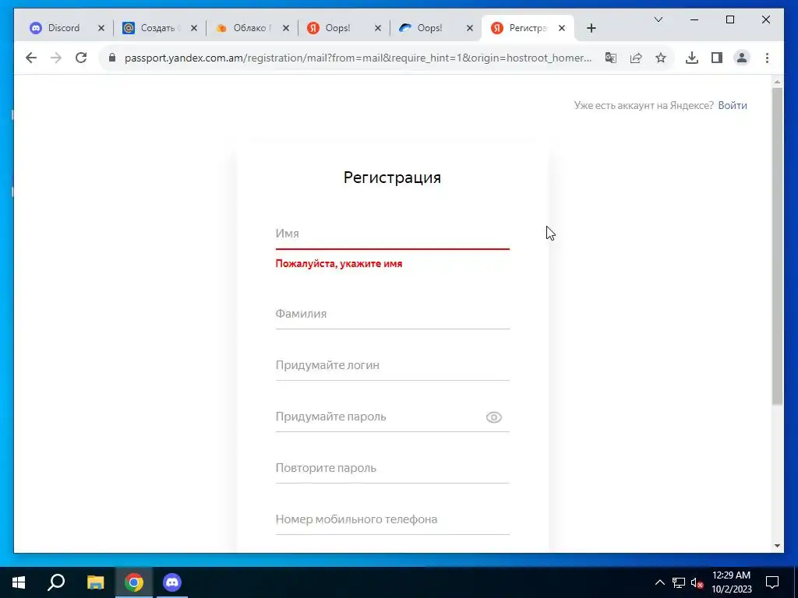View site info via the lock icon
Screen dimensions: 798x598
click(x=112, y=58)
